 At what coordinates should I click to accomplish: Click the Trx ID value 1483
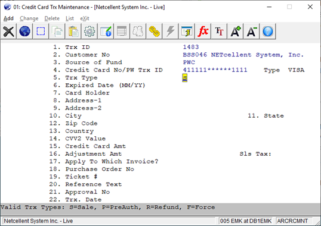(x=191, y=47)
